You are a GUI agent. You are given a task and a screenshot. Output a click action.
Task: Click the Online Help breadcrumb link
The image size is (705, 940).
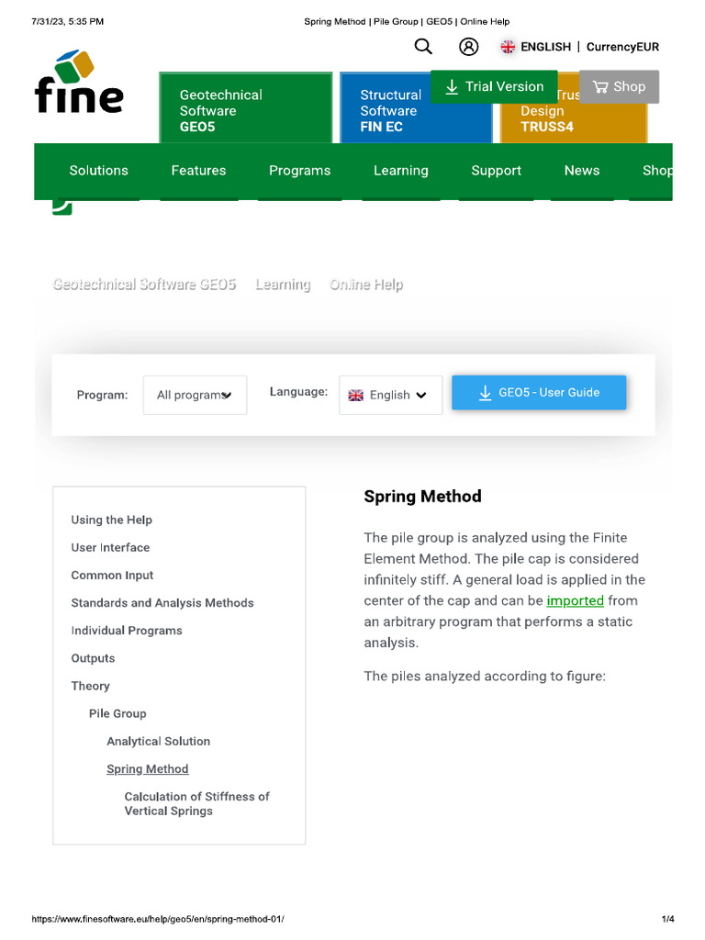(x=365, y=285)
